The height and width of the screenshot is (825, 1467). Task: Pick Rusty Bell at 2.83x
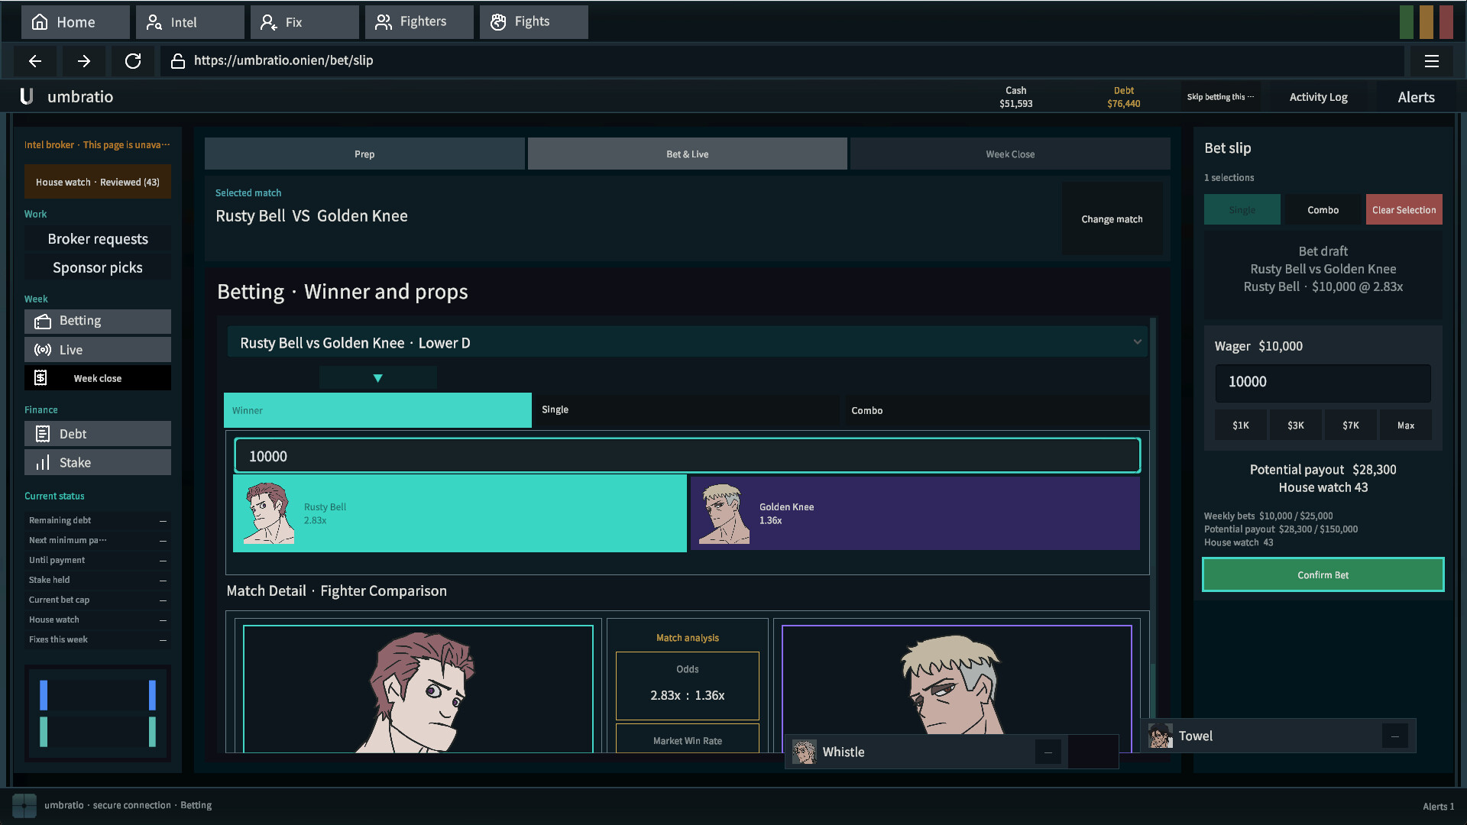click(460, 513)
